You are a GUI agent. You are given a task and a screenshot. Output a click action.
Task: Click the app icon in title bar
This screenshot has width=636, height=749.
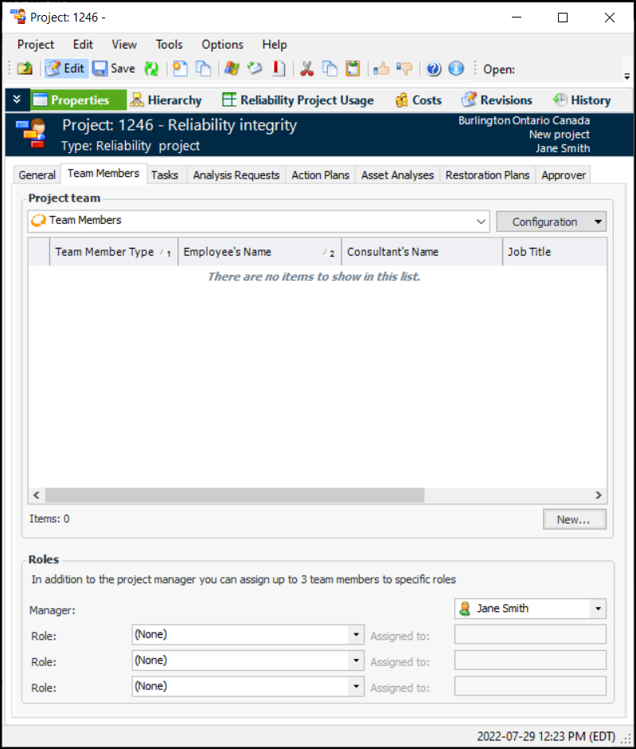[18, 17]
